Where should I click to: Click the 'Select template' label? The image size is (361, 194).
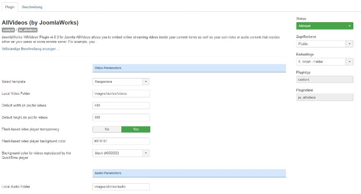click(14, 82)
